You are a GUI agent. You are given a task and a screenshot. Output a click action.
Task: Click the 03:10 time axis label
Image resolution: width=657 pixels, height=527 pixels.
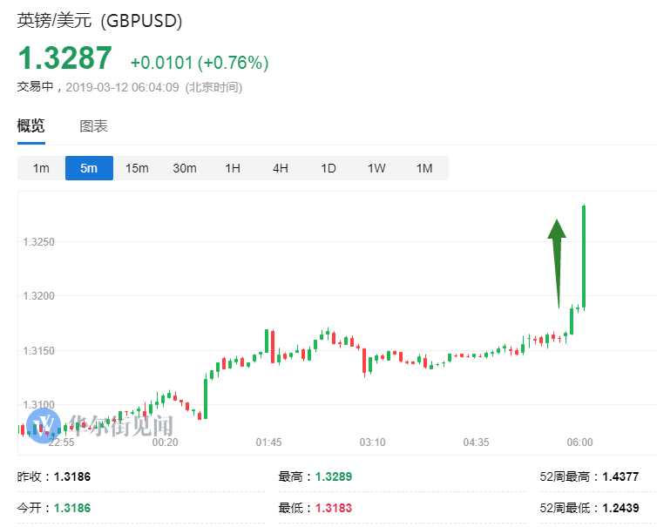(372, 443)
